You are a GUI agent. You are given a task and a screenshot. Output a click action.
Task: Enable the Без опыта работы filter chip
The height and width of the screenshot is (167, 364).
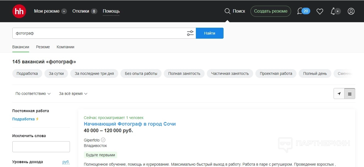(141, 73)
